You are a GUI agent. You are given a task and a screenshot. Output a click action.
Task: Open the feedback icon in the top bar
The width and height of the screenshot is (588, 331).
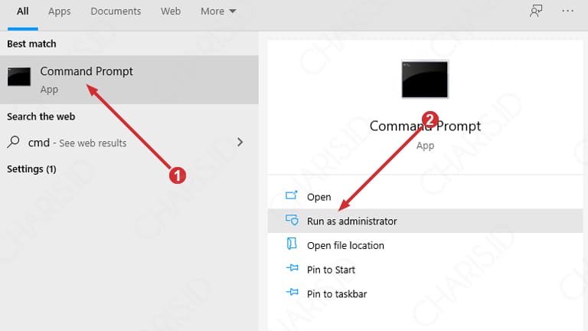536,11
